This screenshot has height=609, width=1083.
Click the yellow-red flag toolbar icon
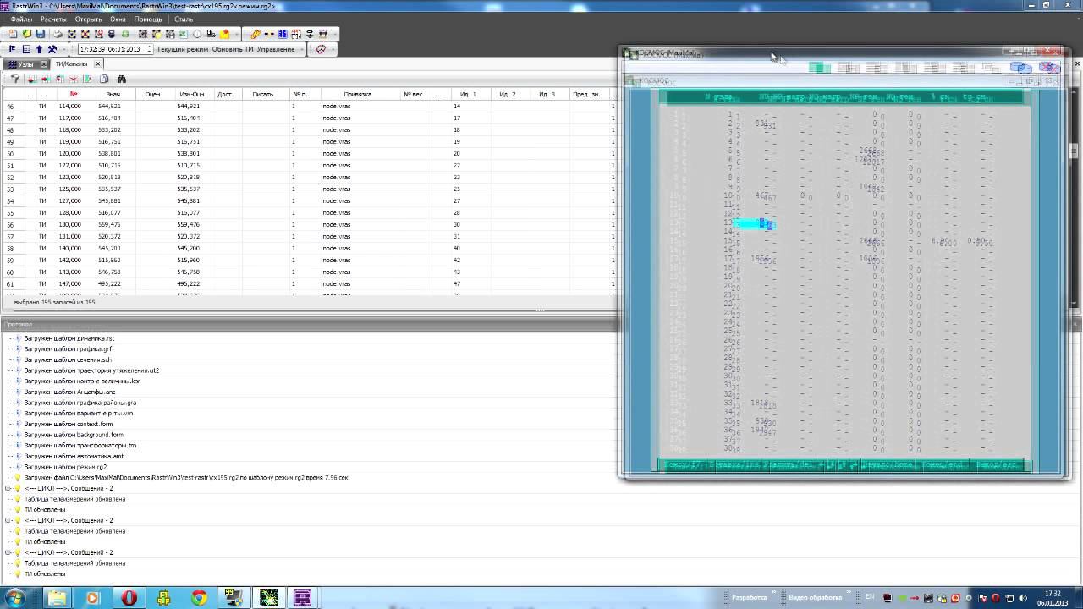point(224,34)
